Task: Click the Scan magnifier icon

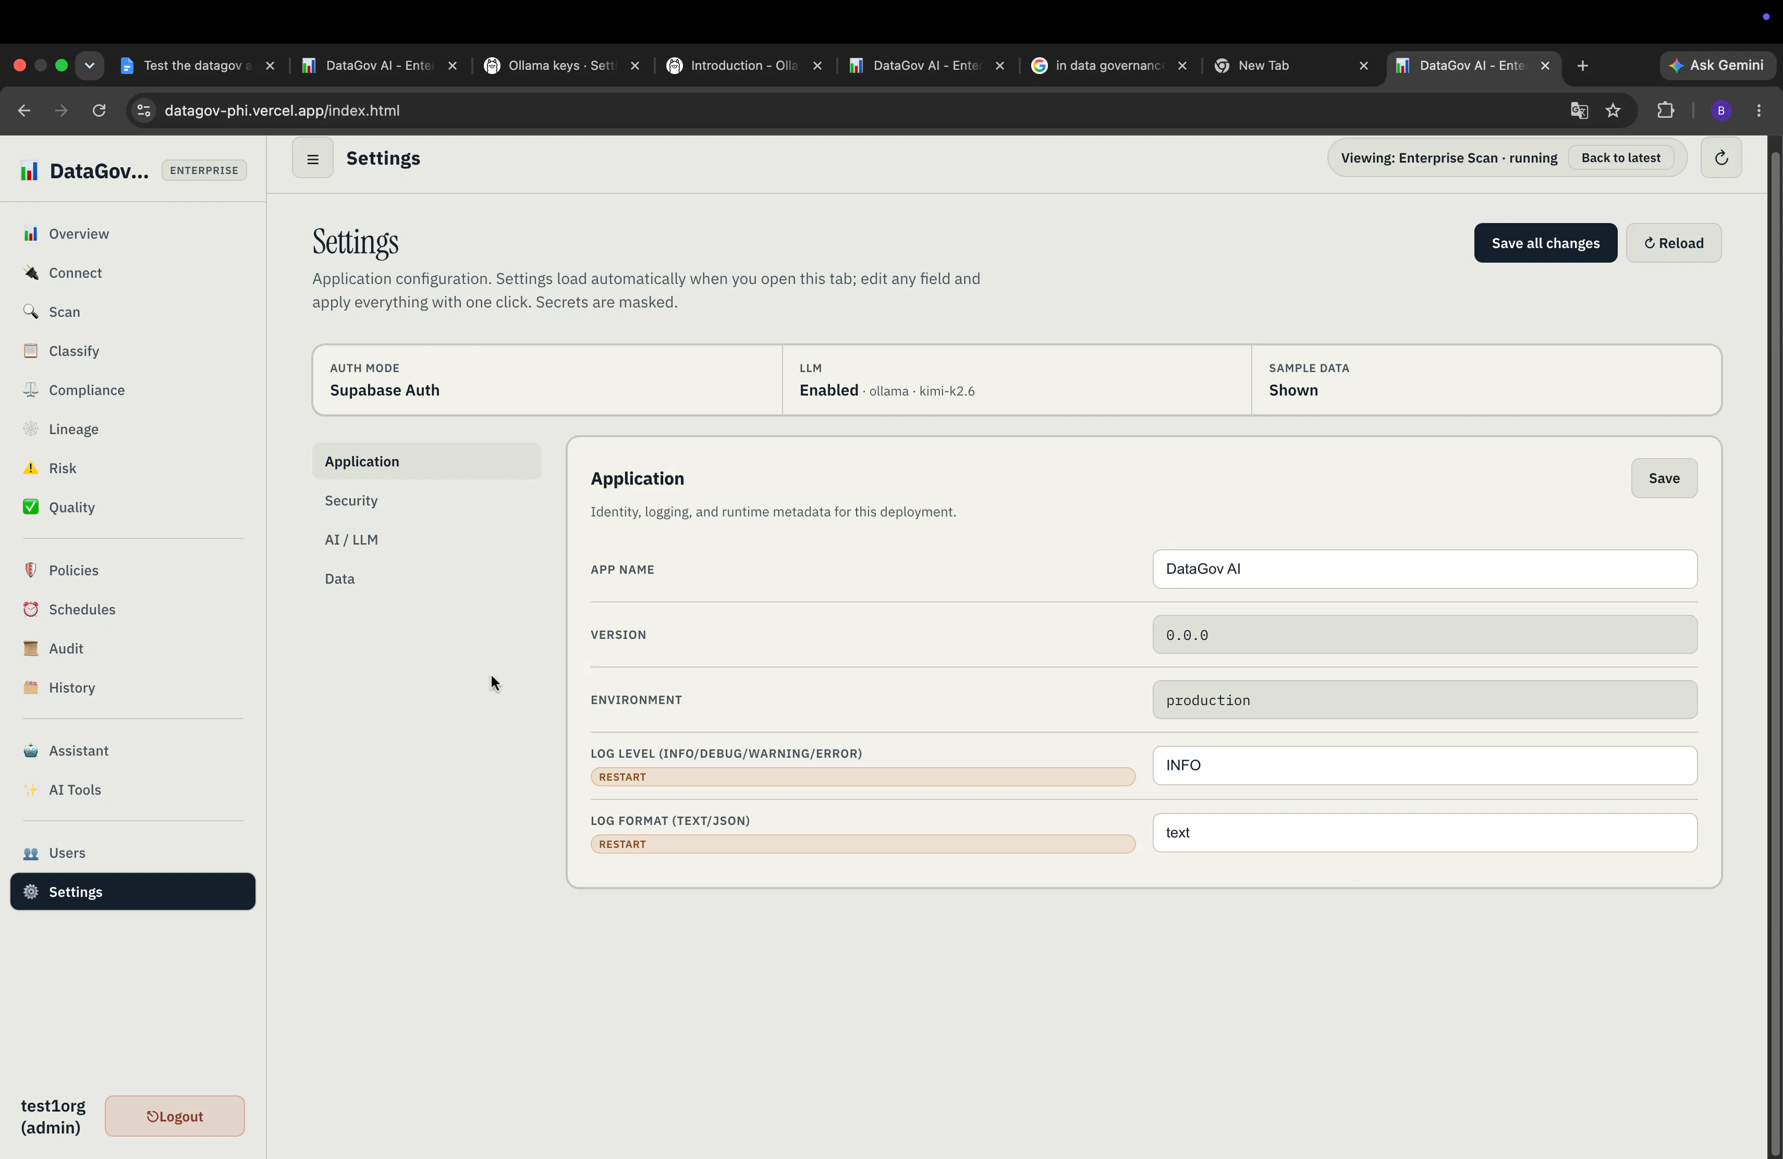Action: point(31,312)
